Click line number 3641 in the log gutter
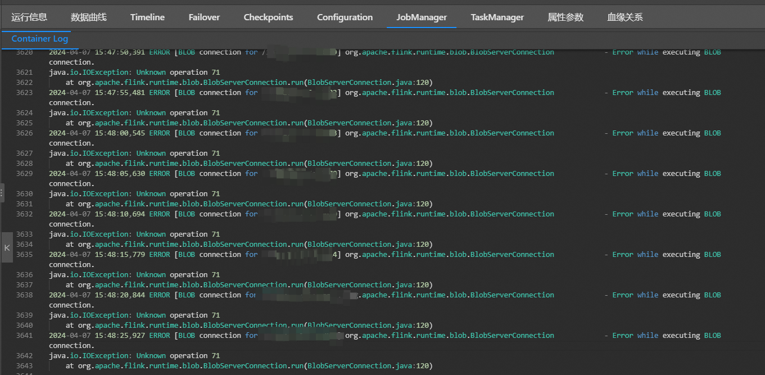 (x=24, y=335)
